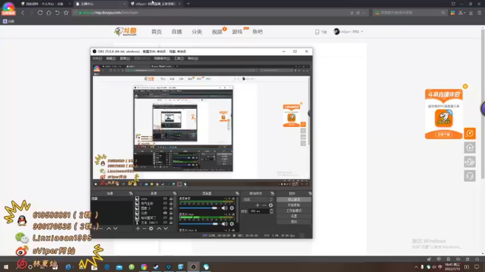The width and height of the screenshot is (485, 272).
Task: Open the 工具(T) menu in OBS
Action: pos(179,58)
